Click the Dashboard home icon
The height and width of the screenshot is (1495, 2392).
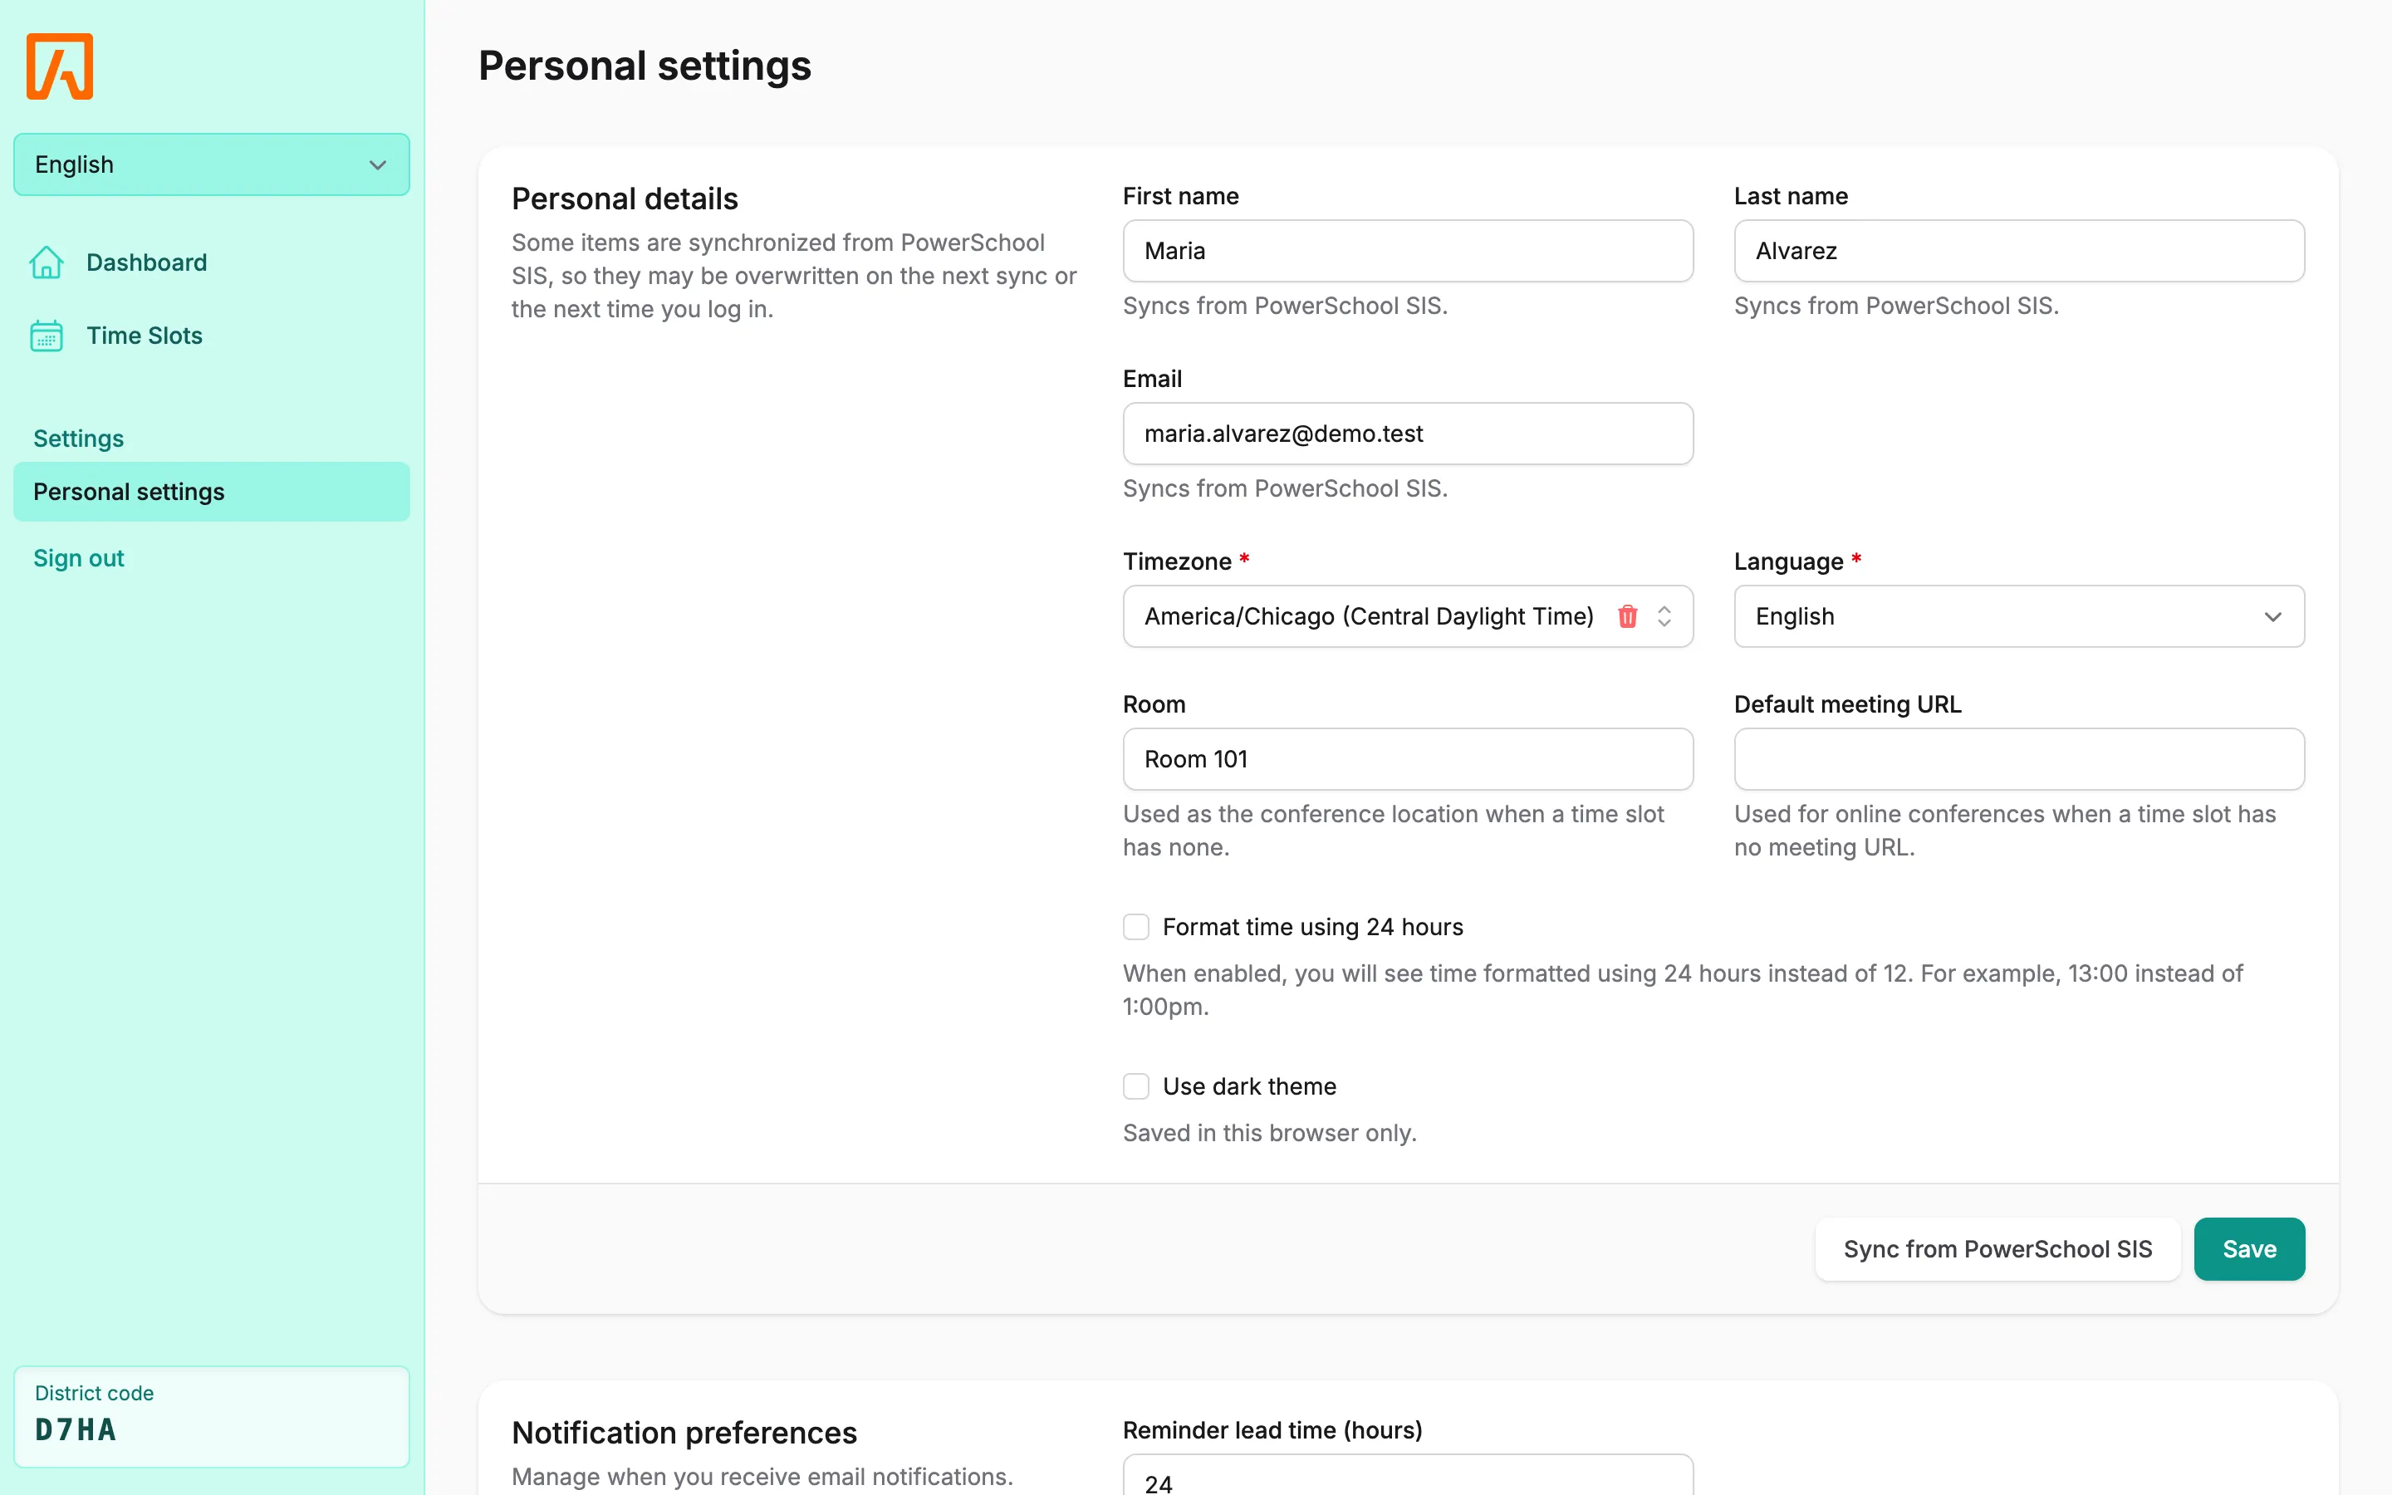pos(47,262)
